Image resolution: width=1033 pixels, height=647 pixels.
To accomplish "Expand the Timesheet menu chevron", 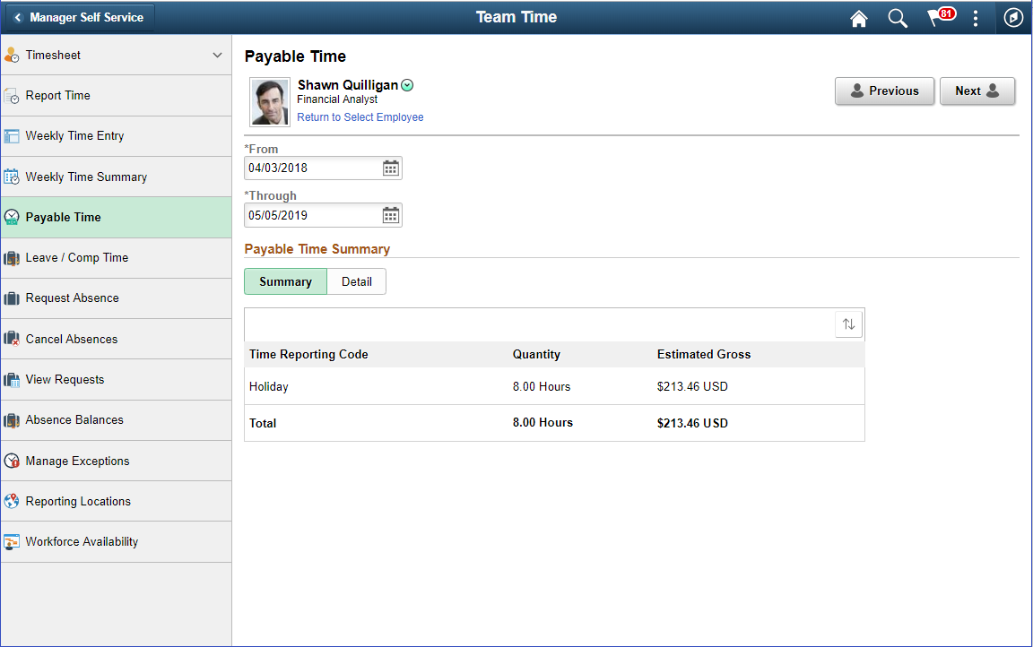I will [217, 56].
